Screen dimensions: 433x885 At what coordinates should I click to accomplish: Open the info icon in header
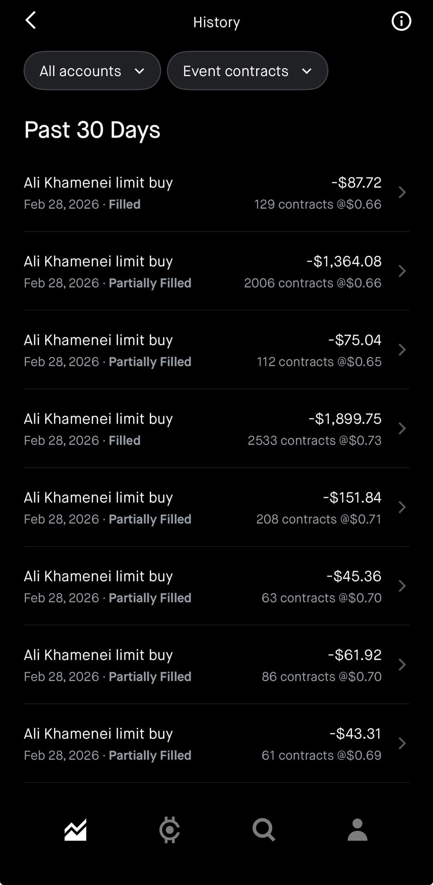[x=401, y=21]
